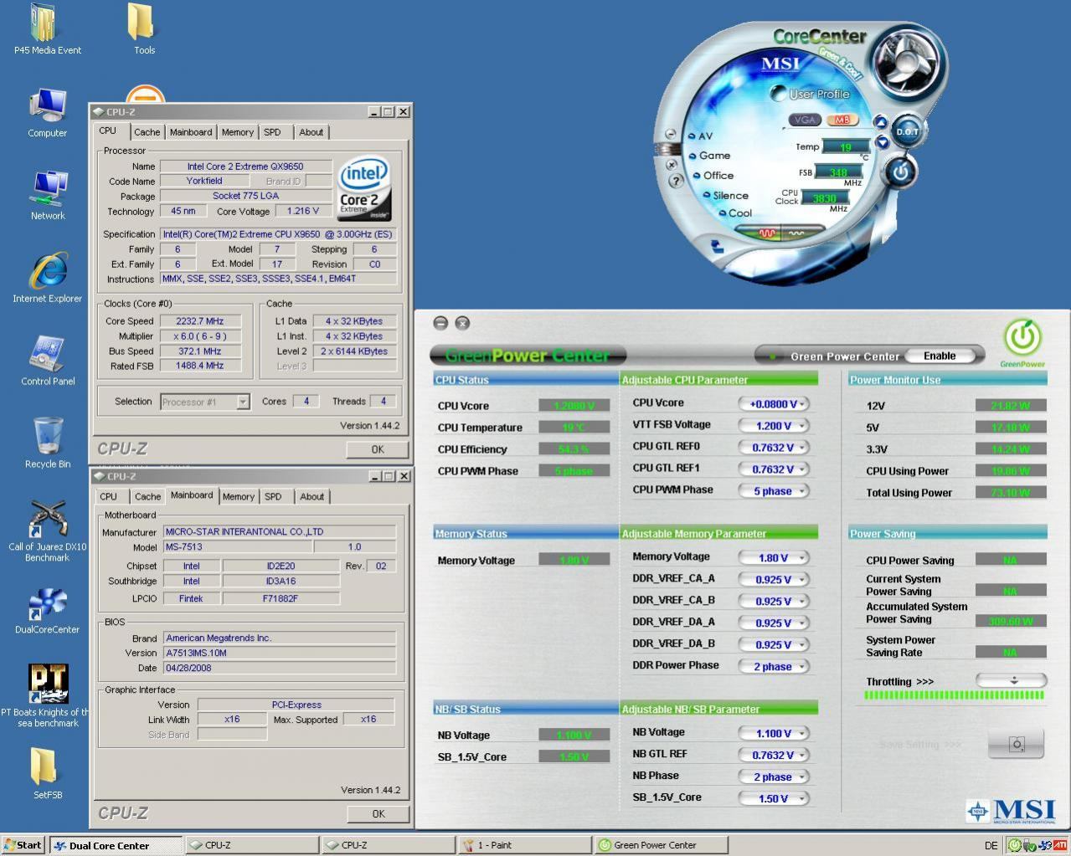Click OK in CPU-Z mainboard window
This screenshot has width=1071, height=856.
(378, 813)
